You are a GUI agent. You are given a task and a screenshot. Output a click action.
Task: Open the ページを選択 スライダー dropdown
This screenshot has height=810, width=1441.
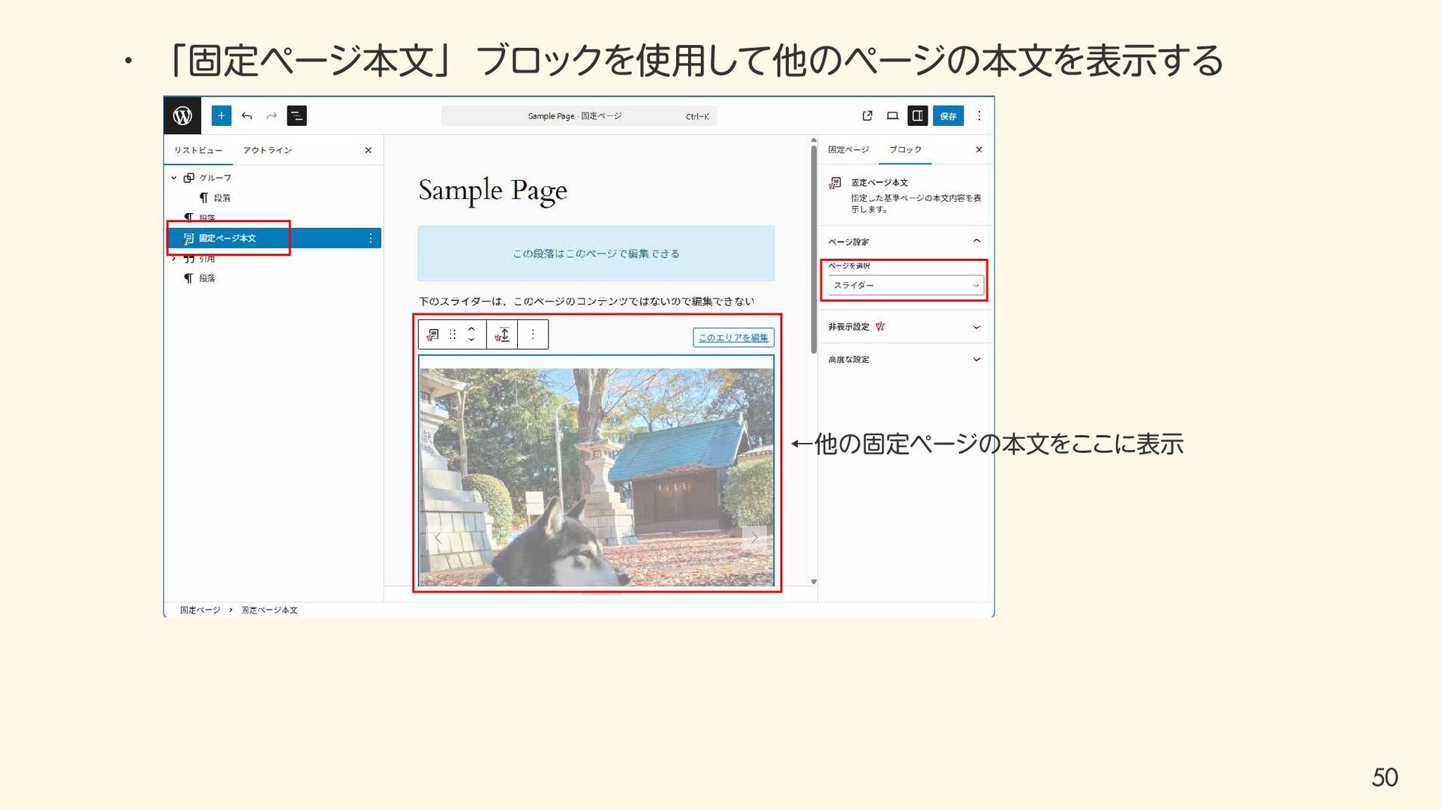click(904, 285)
